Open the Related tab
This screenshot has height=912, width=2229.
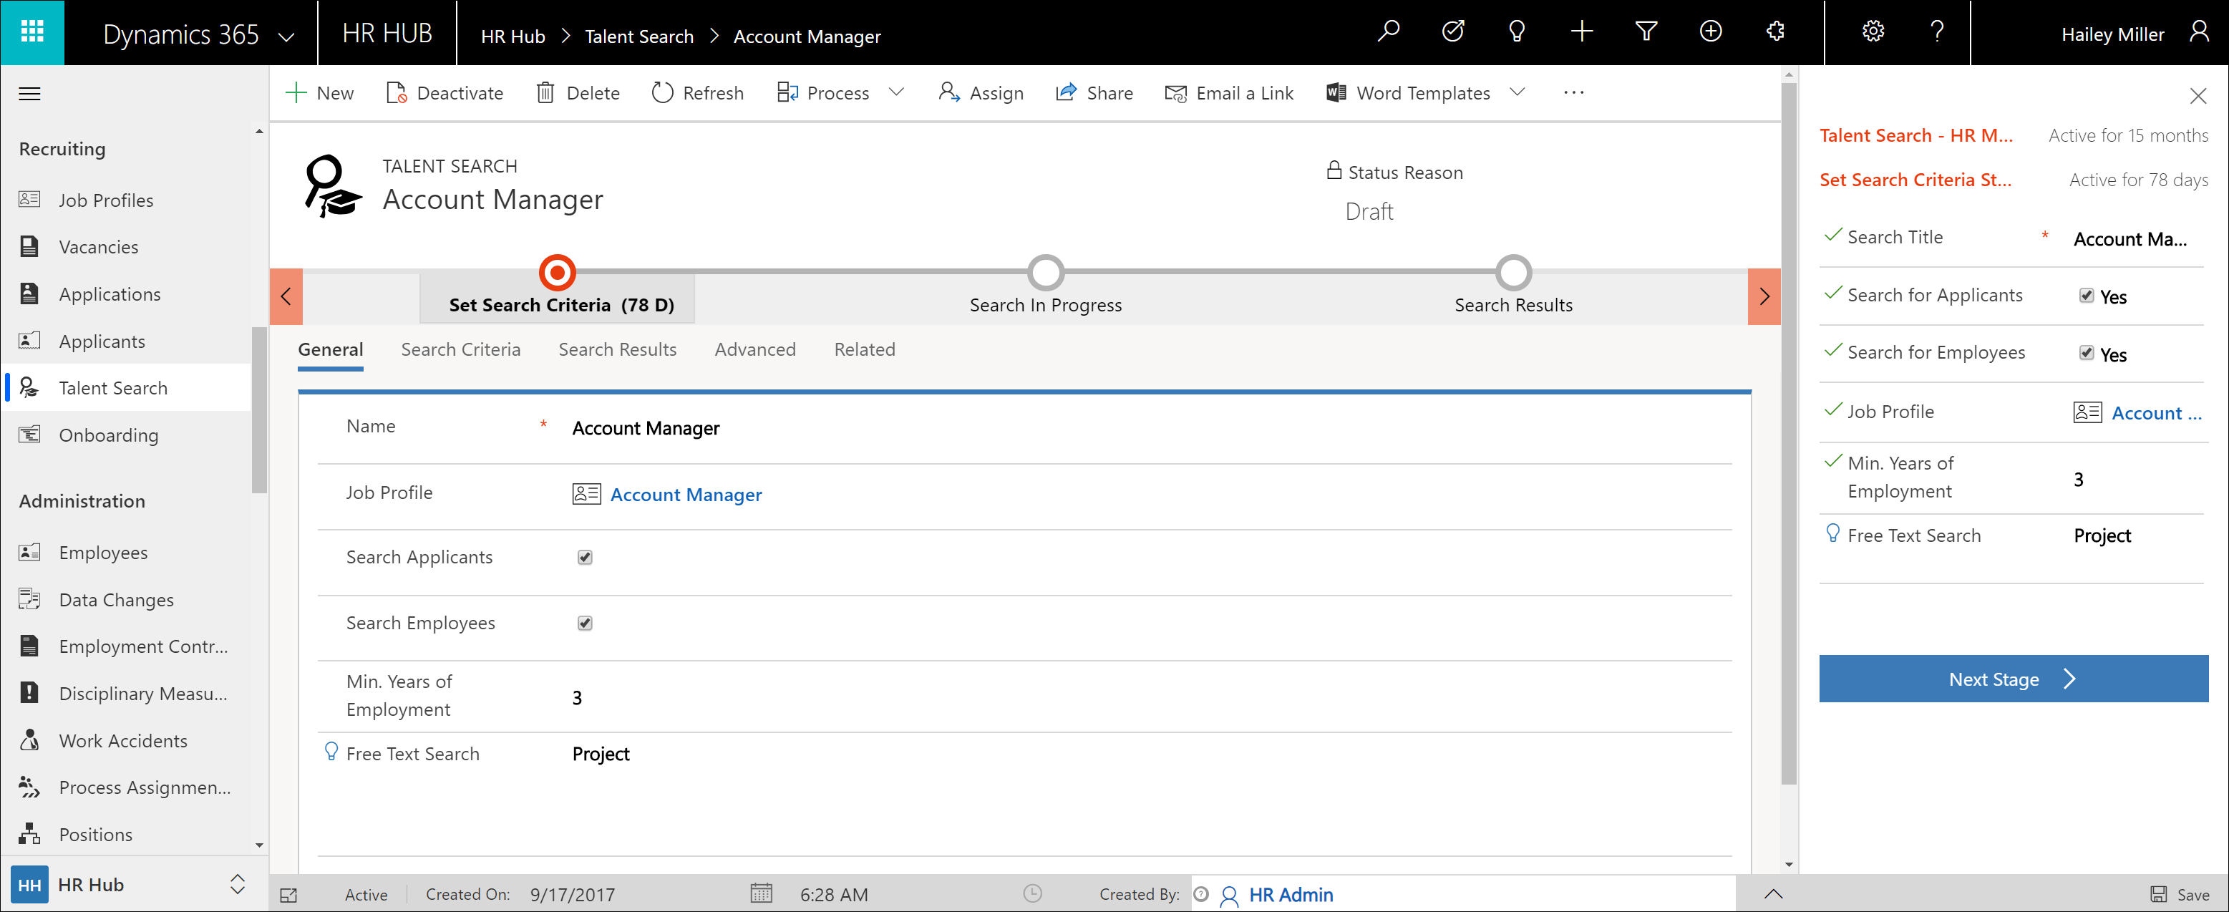[865, 349]
